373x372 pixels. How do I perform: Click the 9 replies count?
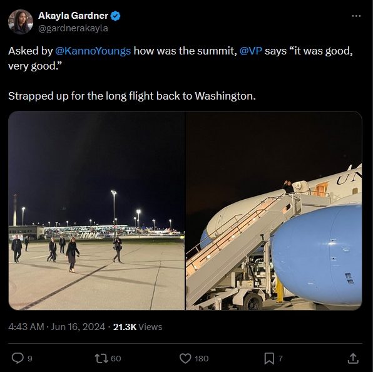tap(30, 358)
